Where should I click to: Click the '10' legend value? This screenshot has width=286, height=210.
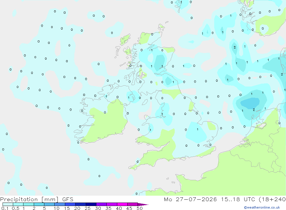pos(57,208)
